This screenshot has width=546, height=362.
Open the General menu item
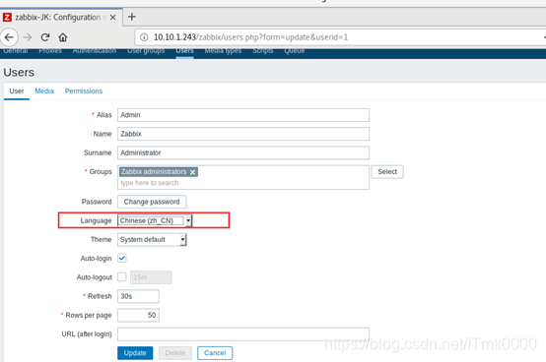point(16,51)
